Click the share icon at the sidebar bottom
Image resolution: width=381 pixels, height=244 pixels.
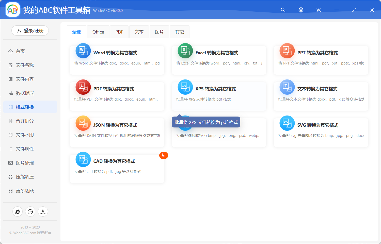(43, 212)
